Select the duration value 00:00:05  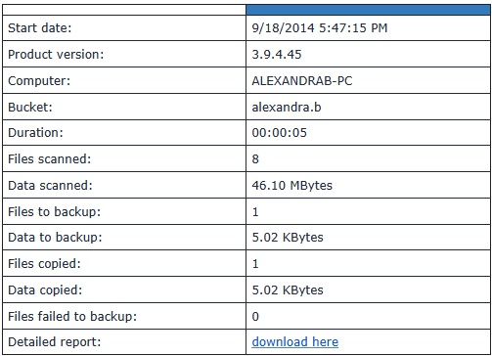pos(279,133)
